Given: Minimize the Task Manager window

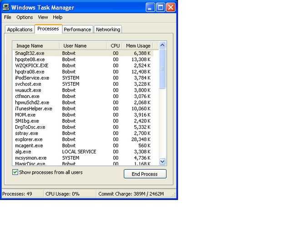Looking at the screenshot, I should point(150,8).
